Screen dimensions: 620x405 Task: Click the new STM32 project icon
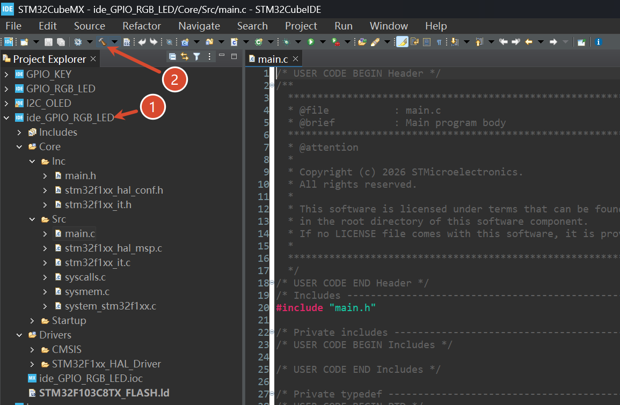tap(9, 42)
